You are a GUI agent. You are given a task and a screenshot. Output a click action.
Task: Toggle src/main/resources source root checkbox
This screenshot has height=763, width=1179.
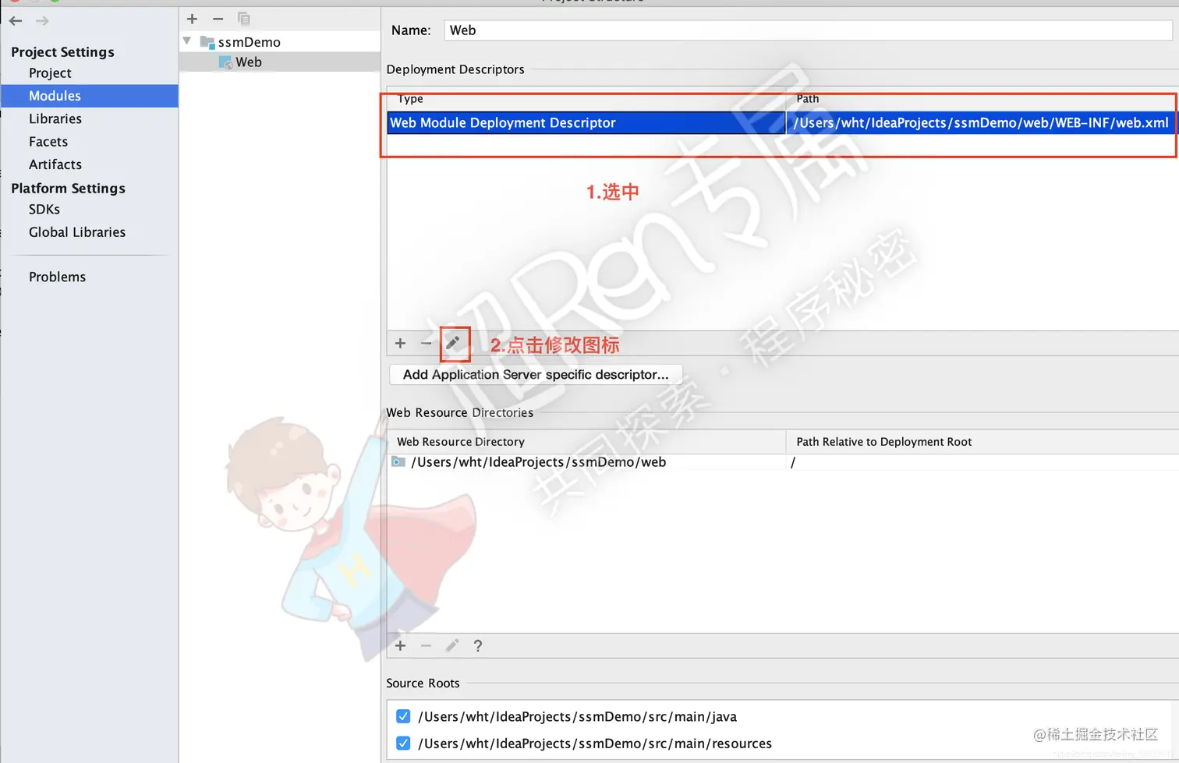click(x=403, y=744)
